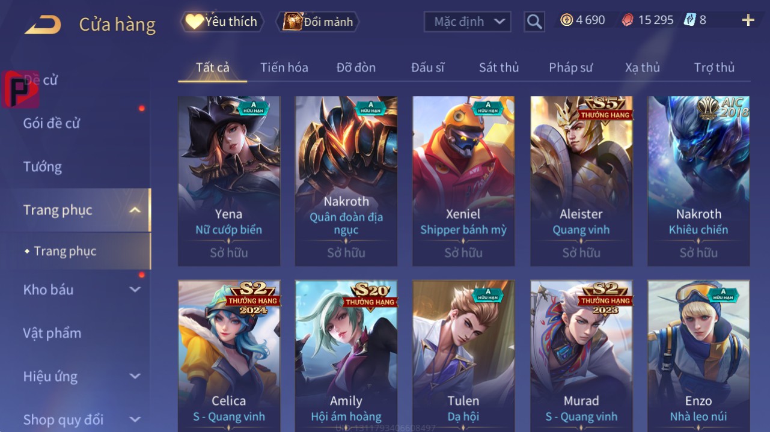Expand the Kho báu sidebar section
The image size is (770, 432).
[135, 290]
